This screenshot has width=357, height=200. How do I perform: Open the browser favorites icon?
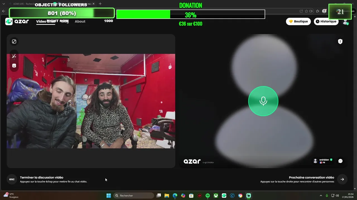coord(318,11)
